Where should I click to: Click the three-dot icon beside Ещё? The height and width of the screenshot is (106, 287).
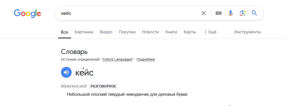coord(205,32)
